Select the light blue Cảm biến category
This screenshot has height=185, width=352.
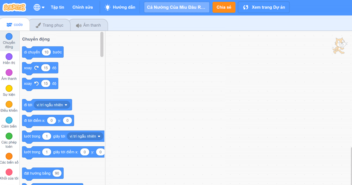[9, 120]
